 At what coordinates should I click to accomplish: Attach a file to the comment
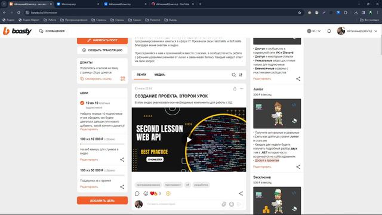(x=224, y=204)
